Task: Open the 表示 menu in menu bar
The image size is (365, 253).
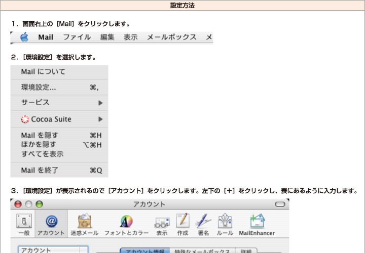Action: (131, 37)
